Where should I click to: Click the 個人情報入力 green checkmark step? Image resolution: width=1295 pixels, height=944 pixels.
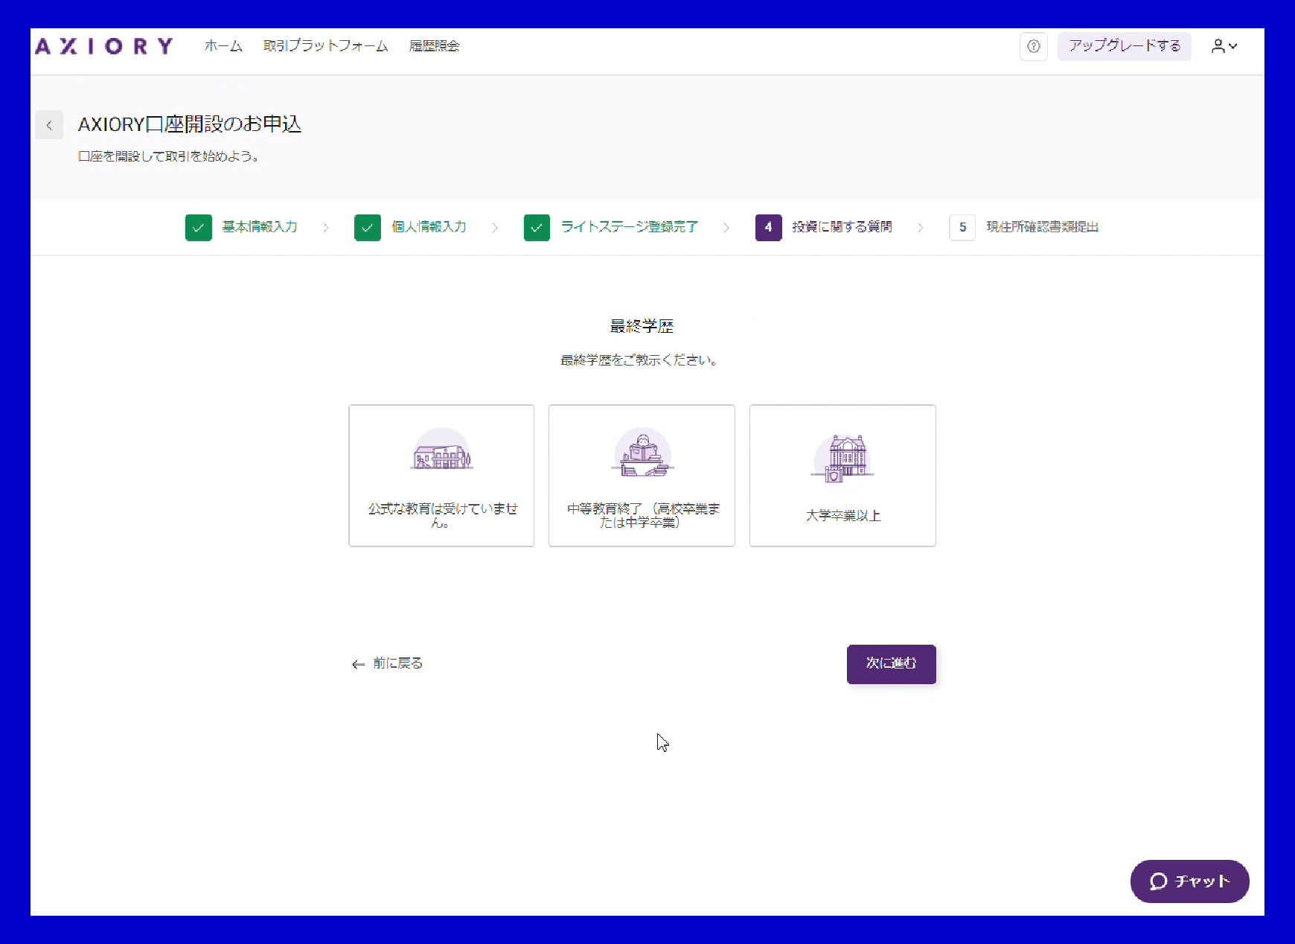pos(368,228)
